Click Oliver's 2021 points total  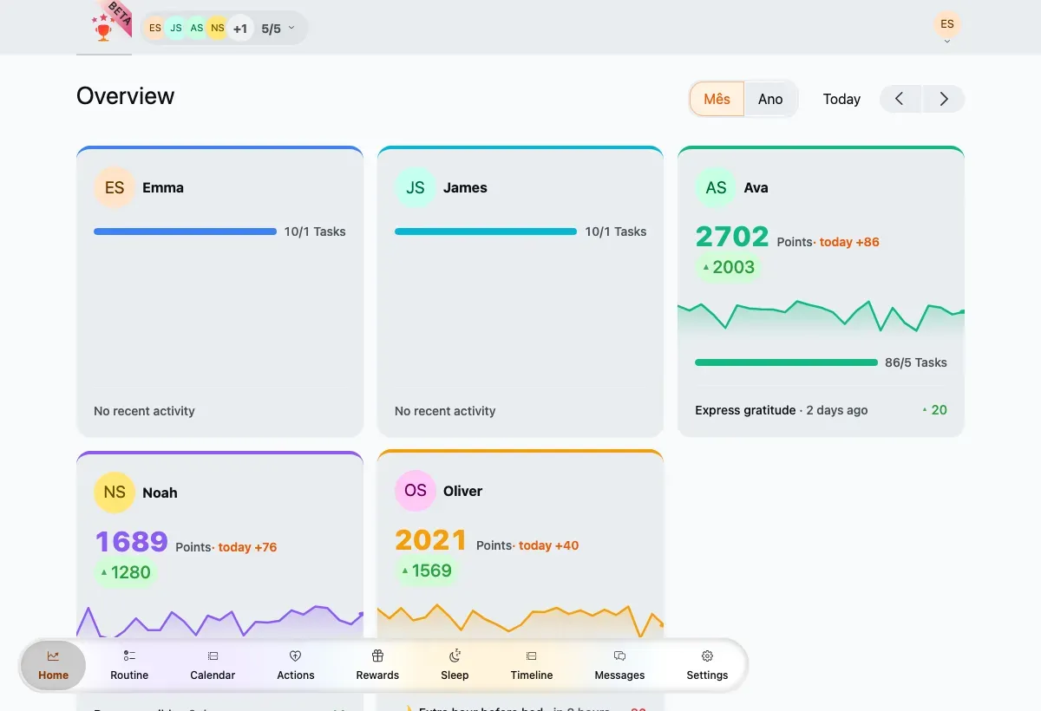click(x=431, y=540)
